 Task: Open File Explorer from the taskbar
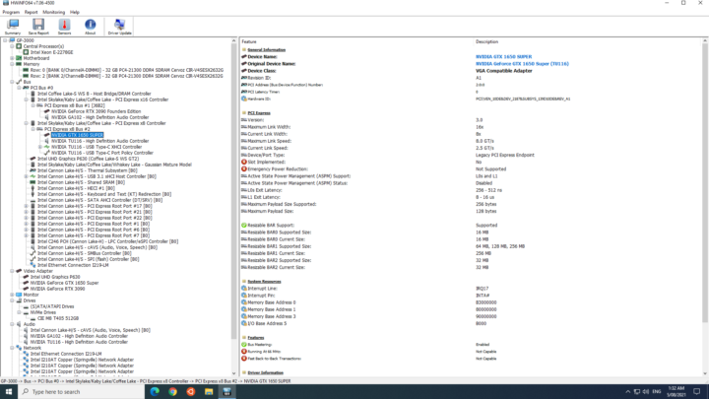click(x=209, y=392)
